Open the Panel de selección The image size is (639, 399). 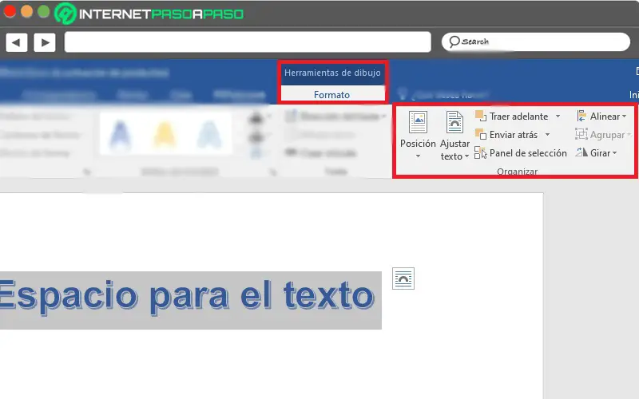point(521,153)
